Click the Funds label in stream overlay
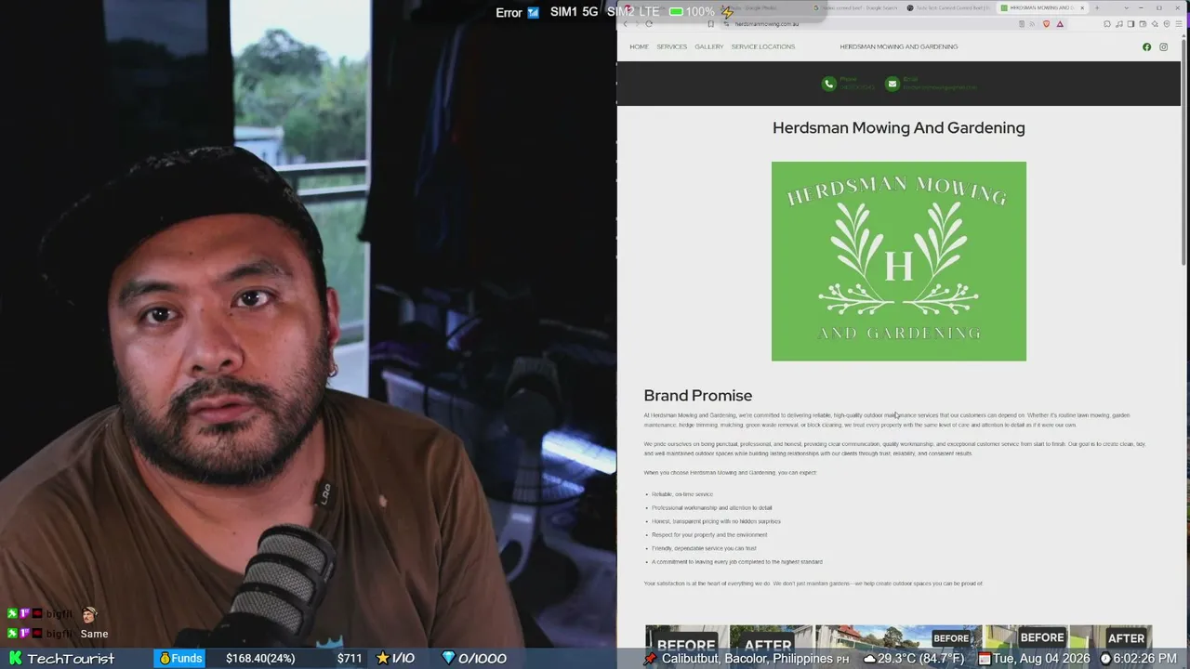 [180, 658]
